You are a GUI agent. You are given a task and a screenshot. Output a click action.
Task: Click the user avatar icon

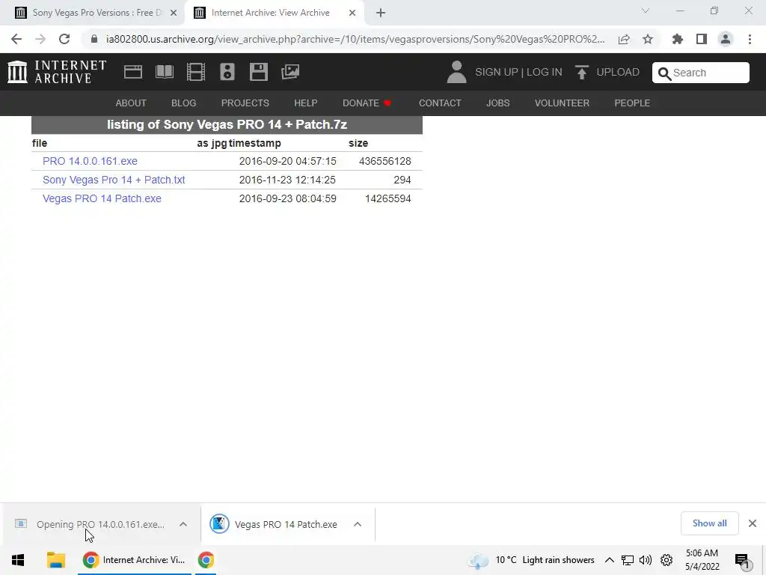coord(456,72)
